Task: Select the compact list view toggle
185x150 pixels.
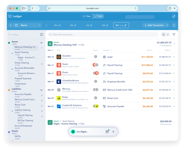Action: [x=168, y=34]
